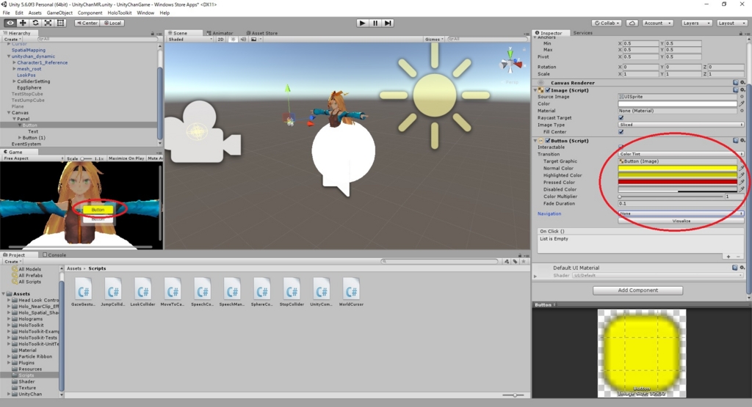Open Source Image object picker
The width and height of the screenshot is (752, 407).
click(742, 97)
